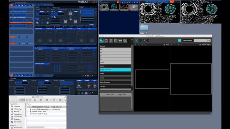Click Reset under Rotation
The width and height of the screenshot is (230, 129).
pyautogui.click(x=76, y=11)
